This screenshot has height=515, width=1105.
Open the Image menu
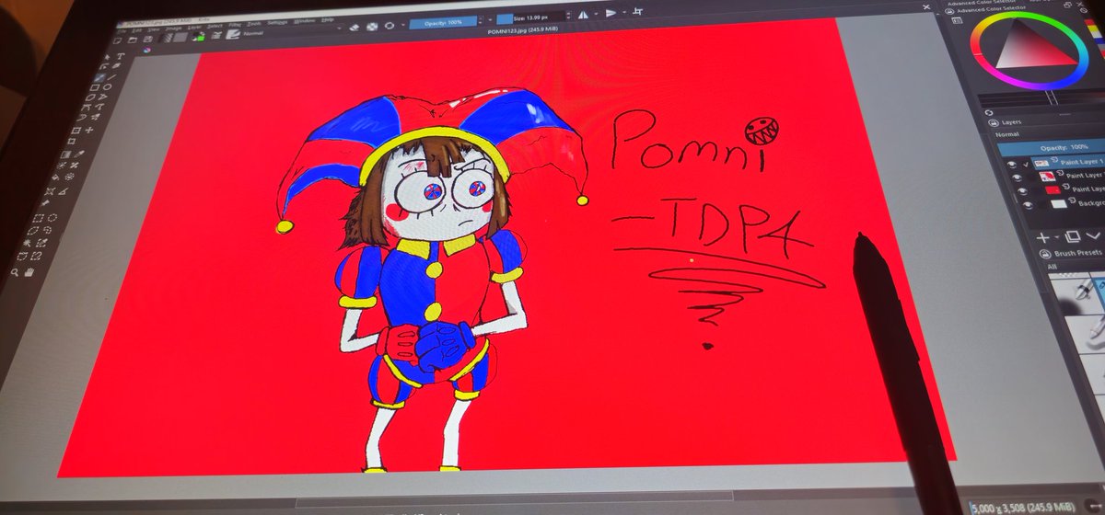click(174, 29)
